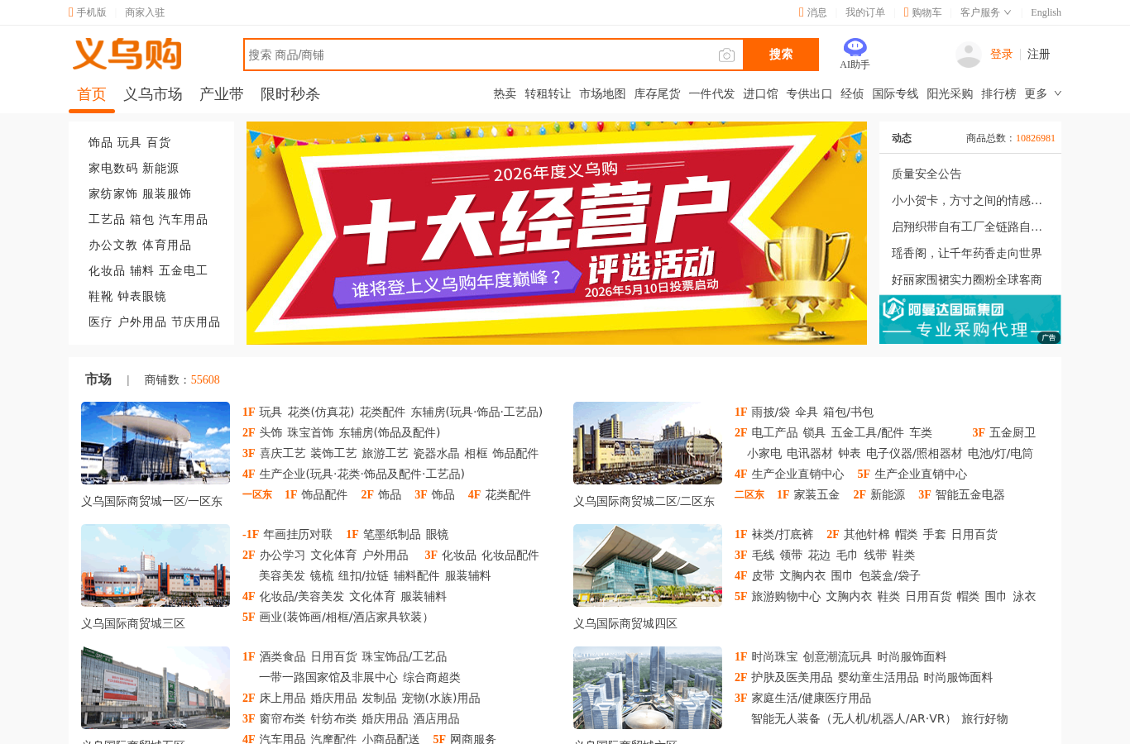Open the 启翔织带 news item
This screenshot has height=744, width=1130.
[967, 227]
